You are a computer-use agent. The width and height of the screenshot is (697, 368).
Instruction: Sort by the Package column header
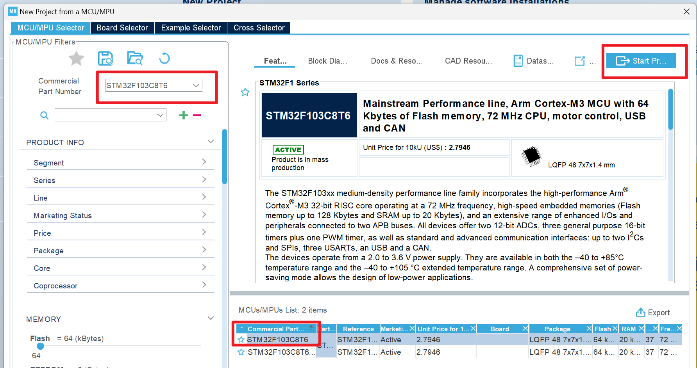558,329
